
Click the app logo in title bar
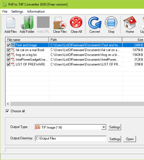pyautogui.click(x=4, y=4)
